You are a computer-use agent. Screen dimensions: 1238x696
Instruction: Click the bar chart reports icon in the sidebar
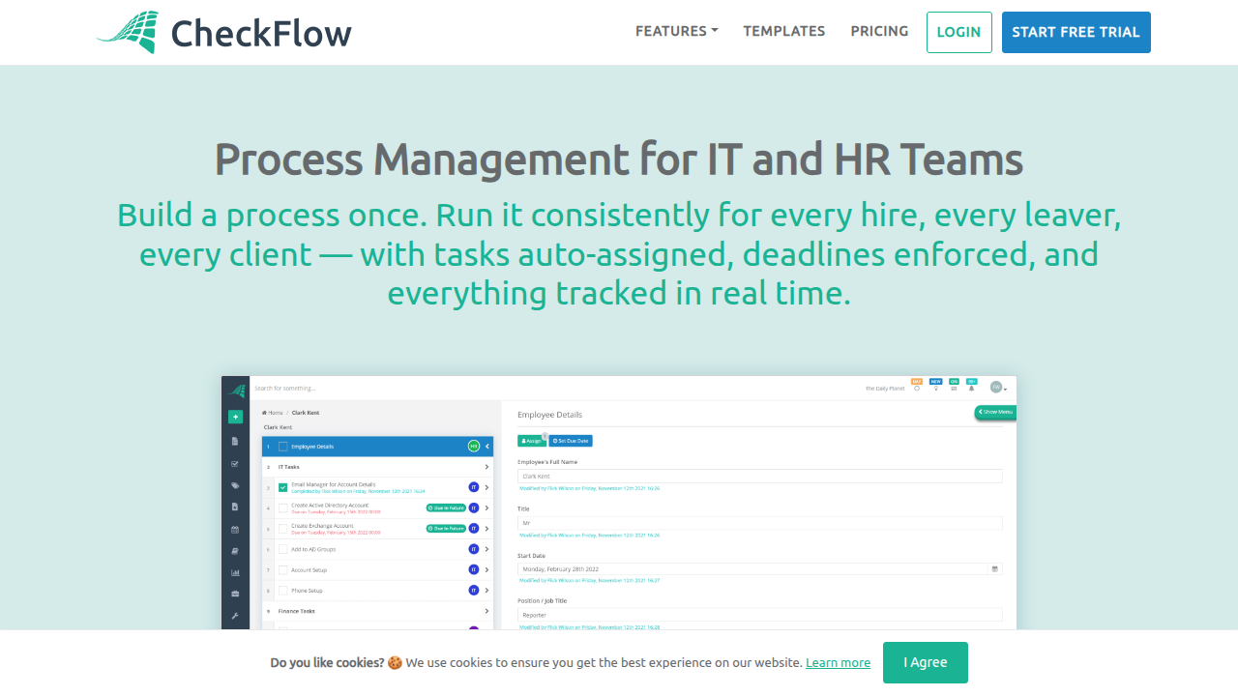click(235, 572)
